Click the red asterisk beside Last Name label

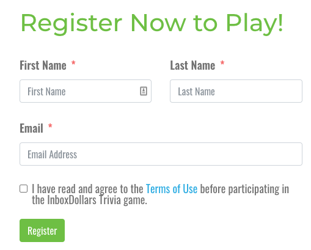pyautogui.click(x=222, y=64)
